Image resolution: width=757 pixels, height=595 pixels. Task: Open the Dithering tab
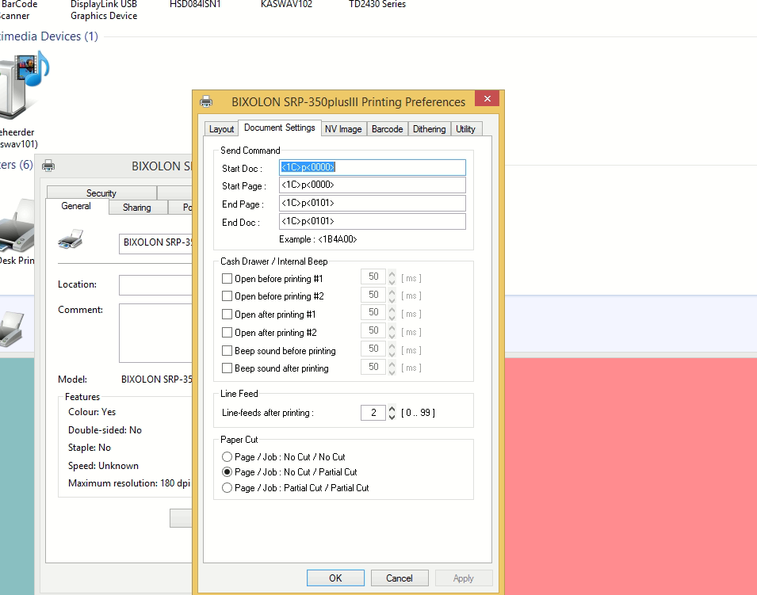429,129
